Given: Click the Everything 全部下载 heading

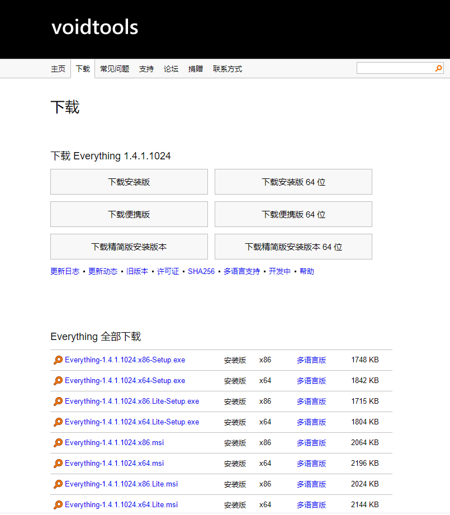Looking at the screenshot, I should (96, 337).
